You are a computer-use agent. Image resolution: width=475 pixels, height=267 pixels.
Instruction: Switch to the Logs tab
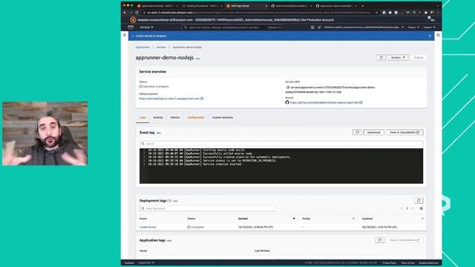point(142,117)
